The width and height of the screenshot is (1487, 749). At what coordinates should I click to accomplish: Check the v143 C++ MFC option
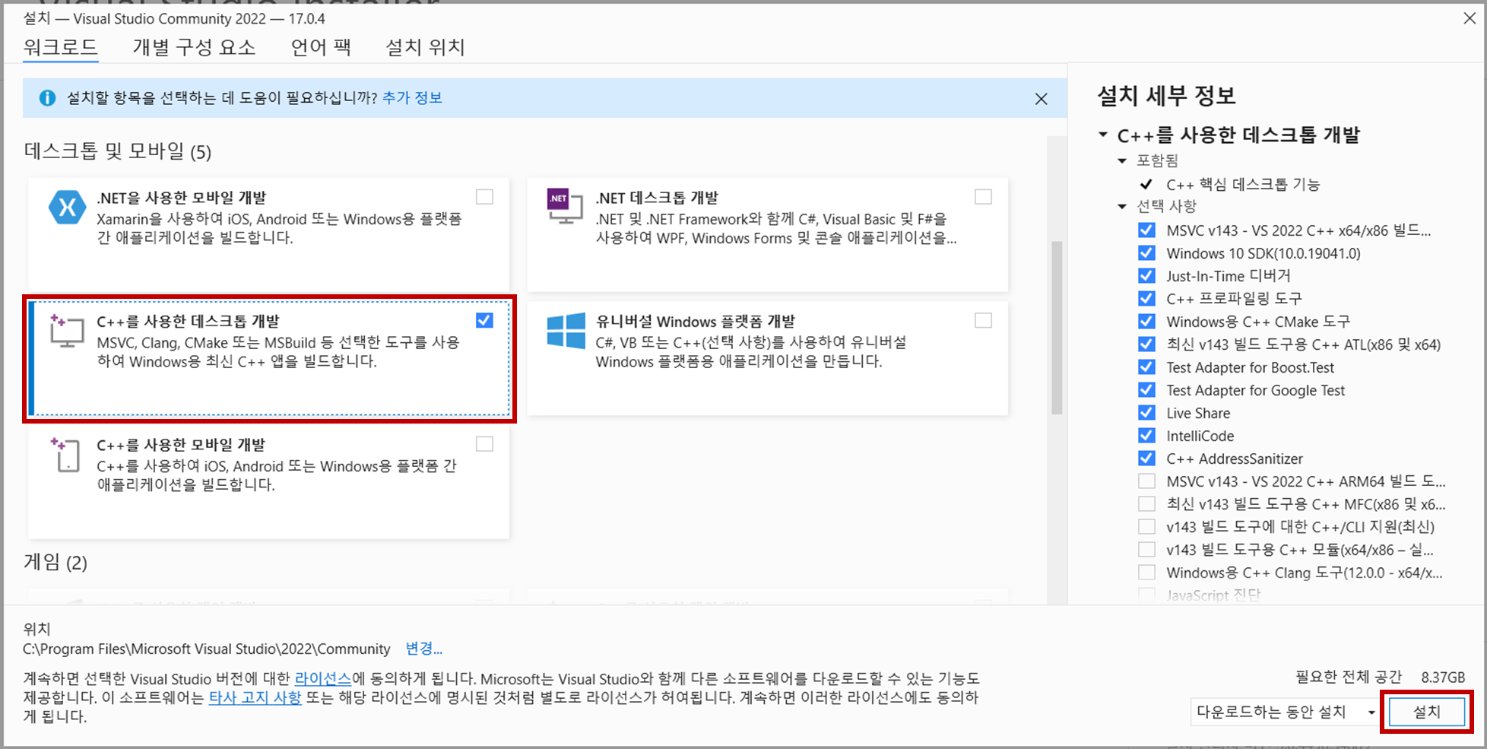(x=1146, y=503)
